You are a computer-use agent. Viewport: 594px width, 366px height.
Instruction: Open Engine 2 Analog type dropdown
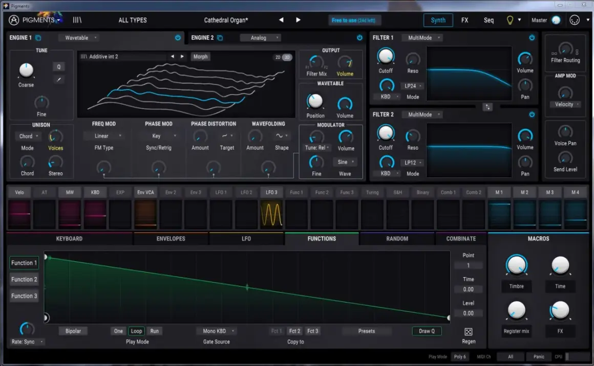(261, 38)
